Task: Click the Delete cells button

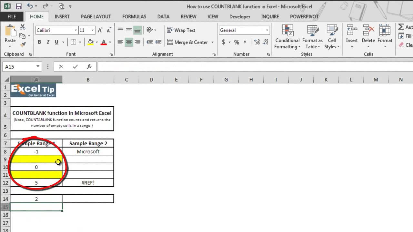Action: point(368,37)
